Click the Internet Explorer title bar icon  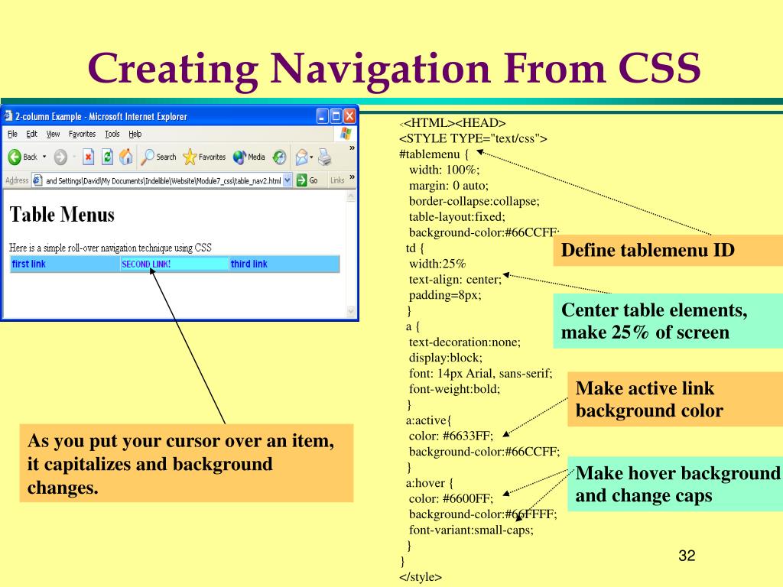pos(8,116)
